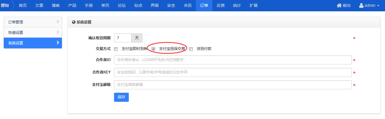Image resolution: width=385 pixels, height=119 pixels.
Task: Open the 首页 menu
Action: 23,5
